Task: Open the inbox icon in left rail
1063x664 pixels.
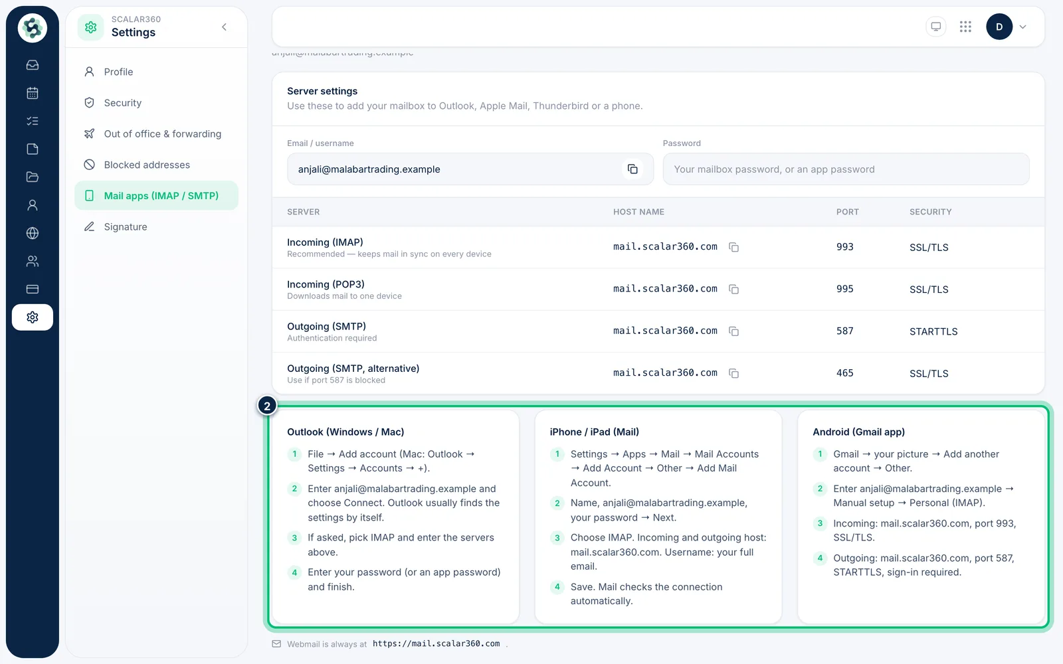Action: coord(32,65)
